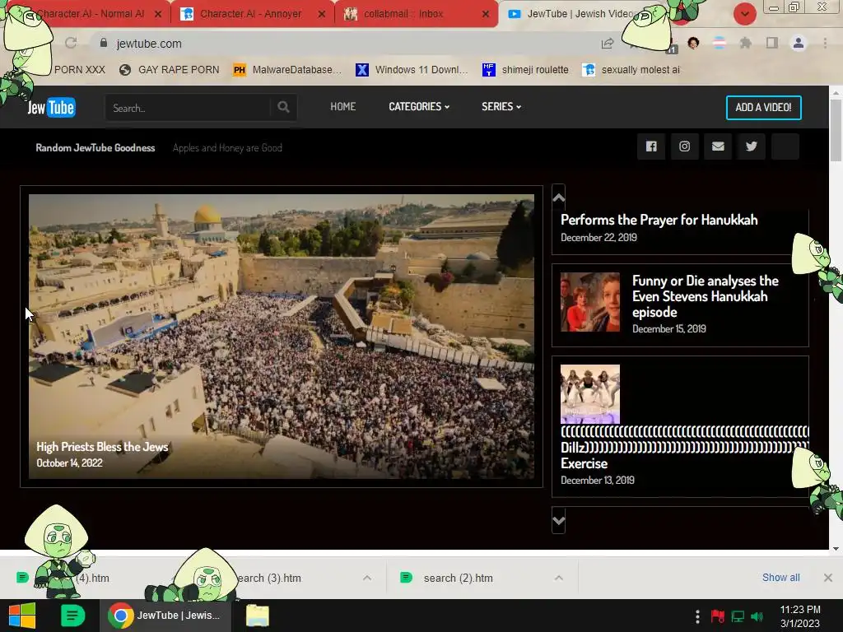Open search (2).htm download options chevron
843x632 pixels.
coord(559,578)
